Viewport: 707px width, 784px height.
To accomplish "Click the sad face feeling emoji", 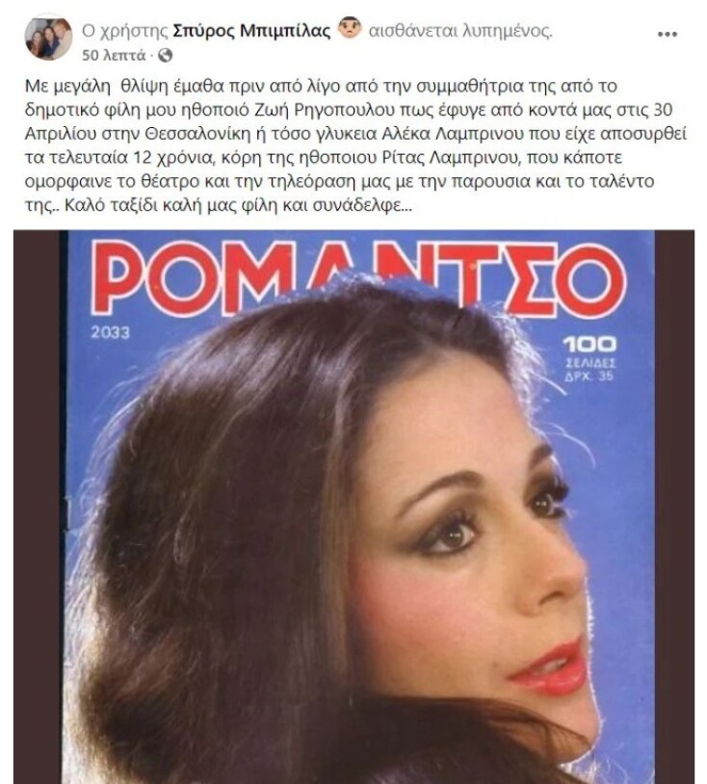I will (350, 28).
